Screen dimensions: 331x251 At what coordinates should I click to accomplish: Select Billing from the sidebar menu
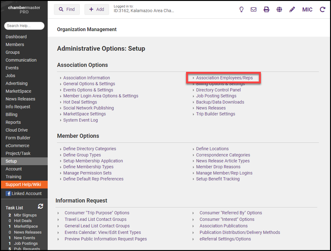coord(12,114)
